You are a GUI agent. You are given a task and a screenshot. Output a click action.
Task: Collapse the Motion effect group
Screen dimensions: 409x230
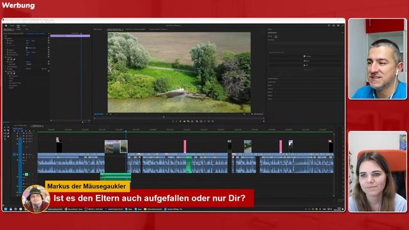(x=6, y=38)
